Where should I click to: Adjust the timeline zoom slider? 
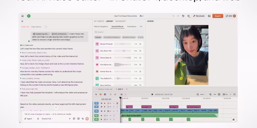(x=204, y=94)
